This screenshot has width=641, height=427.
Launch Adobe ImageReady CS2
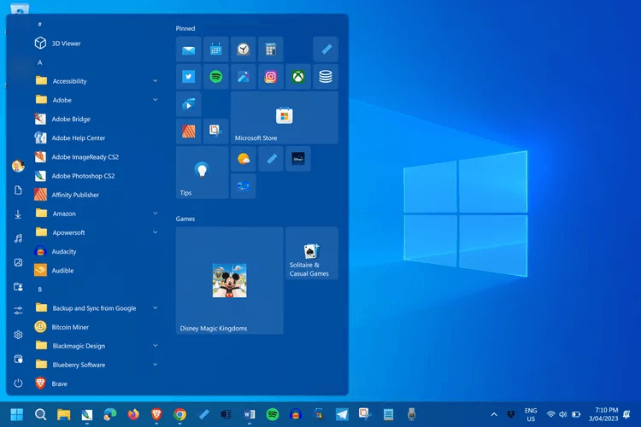click(96, 157)
